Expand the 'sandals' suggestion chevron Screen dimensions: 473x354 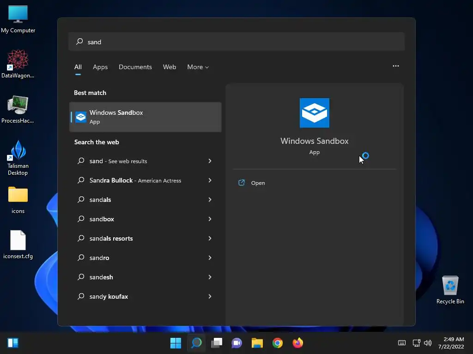pyautogui.click(x=210, y=200)
